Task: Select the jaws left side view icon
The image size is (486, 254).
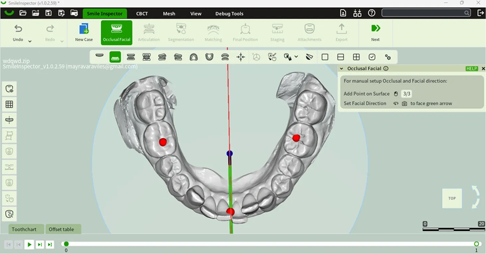Action: coord(178,57)
